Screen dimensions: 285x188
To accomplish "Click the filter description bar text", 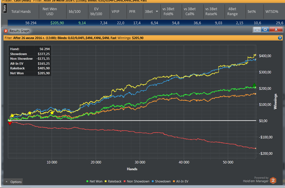I will click(74, 38).
